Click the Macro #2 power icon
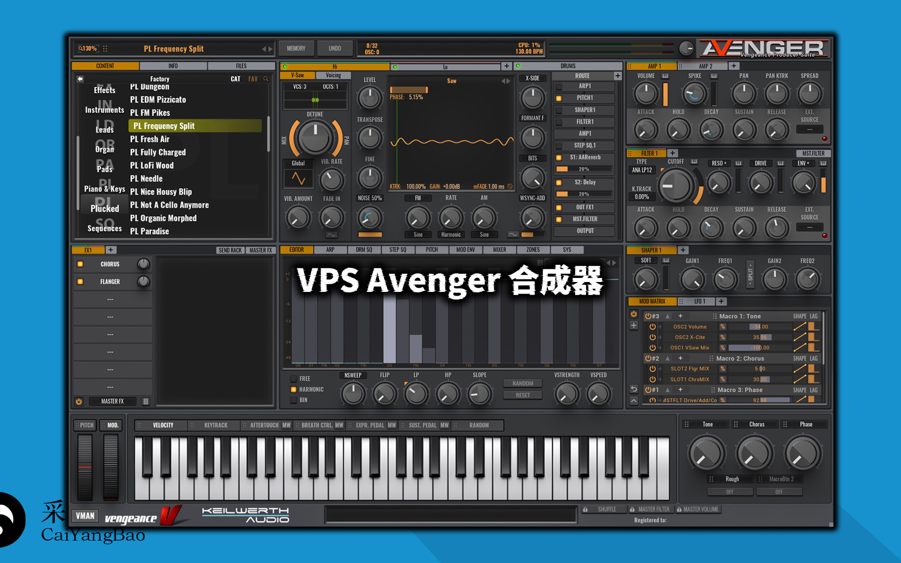This screenshot has width=901, height=563. 648,359
